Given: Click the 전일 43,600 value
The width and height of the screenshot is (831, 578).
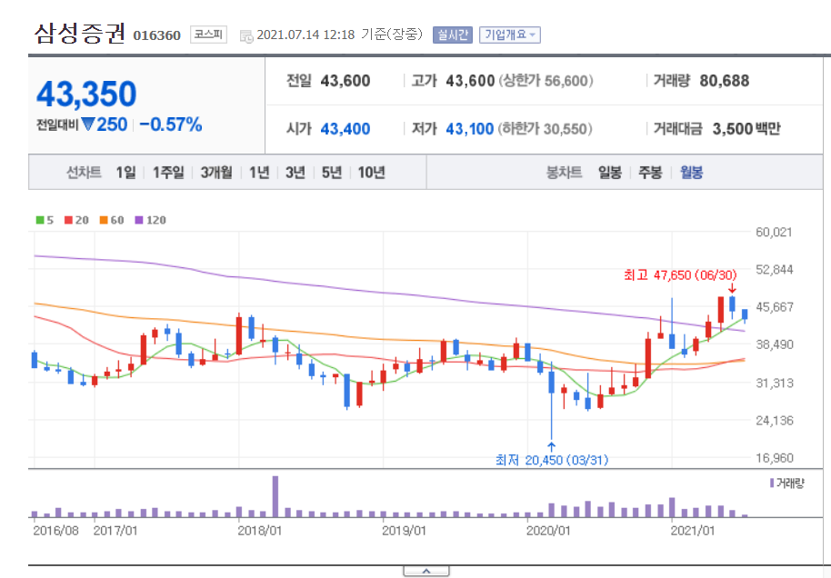Looking at the screenshot, I should click(345, 81).
